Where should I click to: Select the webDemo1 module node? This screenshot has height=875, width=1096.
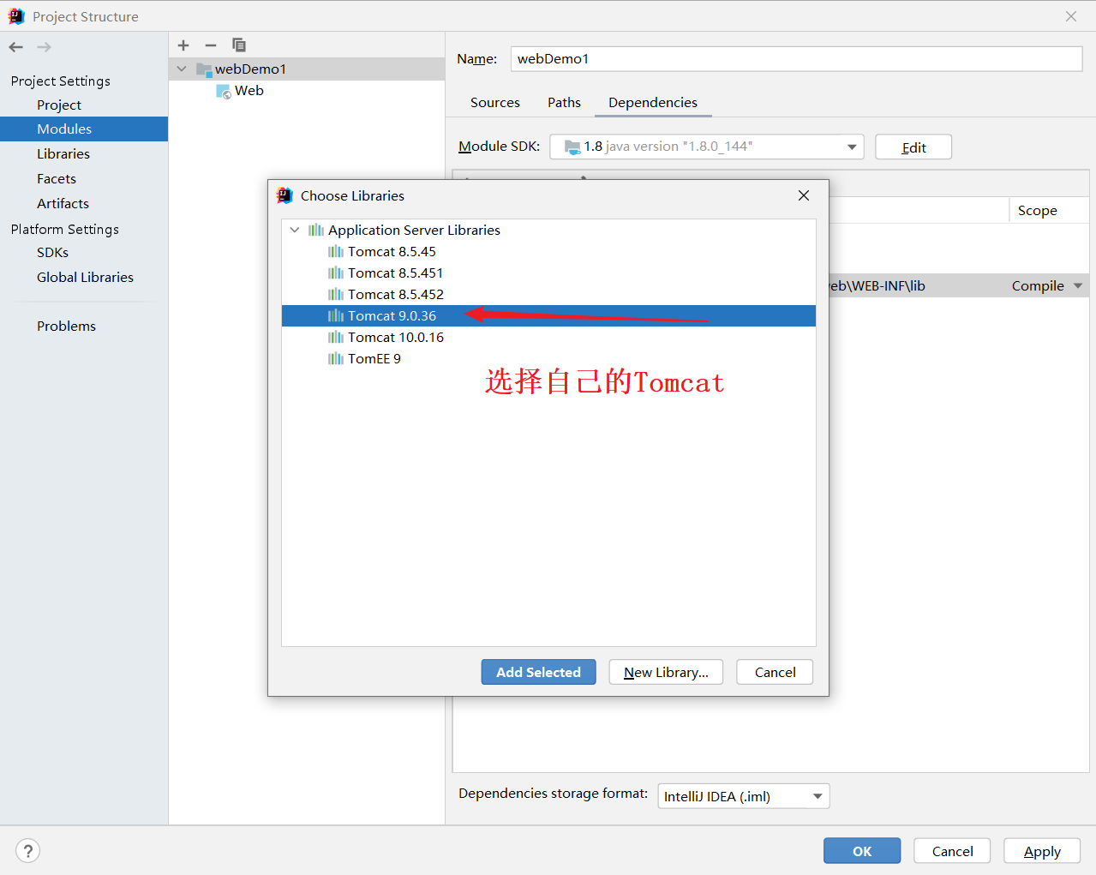307,69
